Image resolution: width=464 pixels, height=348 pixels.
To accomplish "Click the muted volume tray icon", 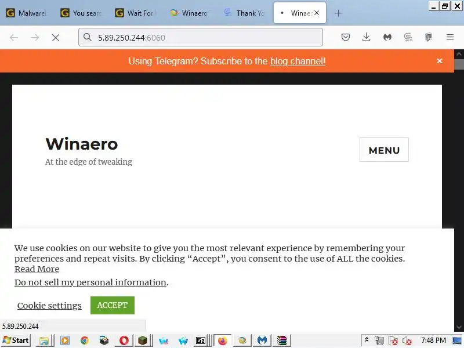I will click(x=407, y=340).
